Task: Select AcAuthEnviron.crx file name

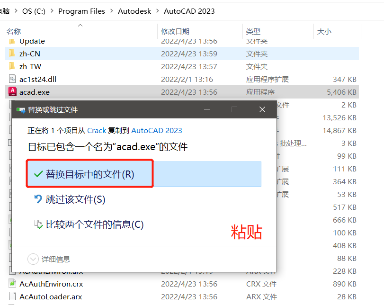Action: (51, 284)
